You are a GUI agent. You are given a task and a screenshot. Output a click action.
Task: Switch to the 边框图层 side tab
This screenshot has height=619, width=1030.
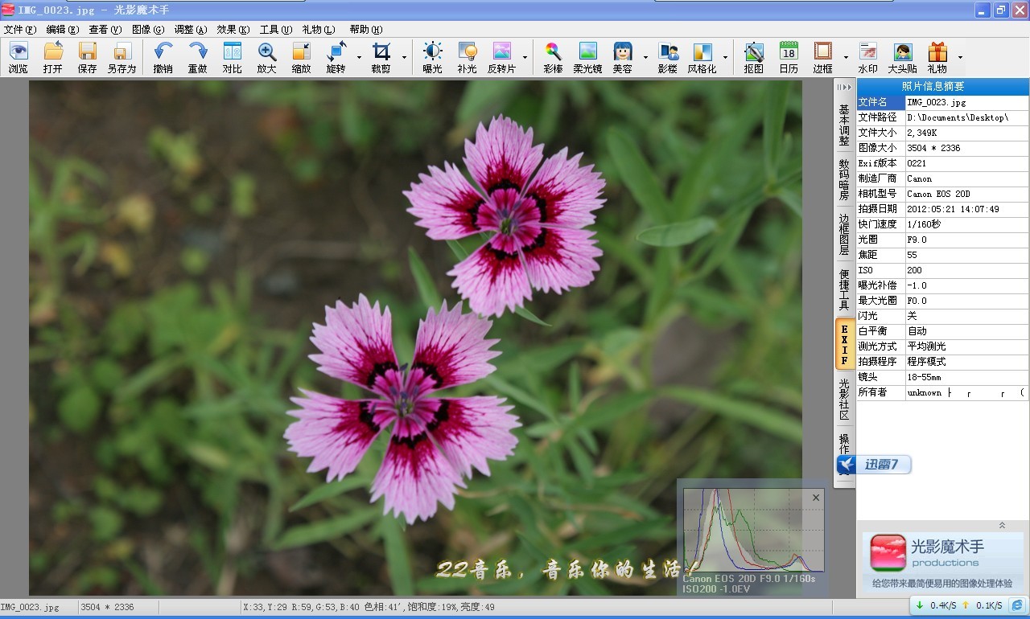(x=844, y=234)
